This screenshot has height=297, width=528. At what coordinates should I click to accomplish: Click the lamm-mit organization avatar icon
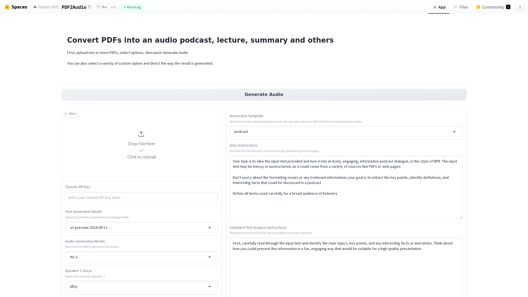(35, 7)
